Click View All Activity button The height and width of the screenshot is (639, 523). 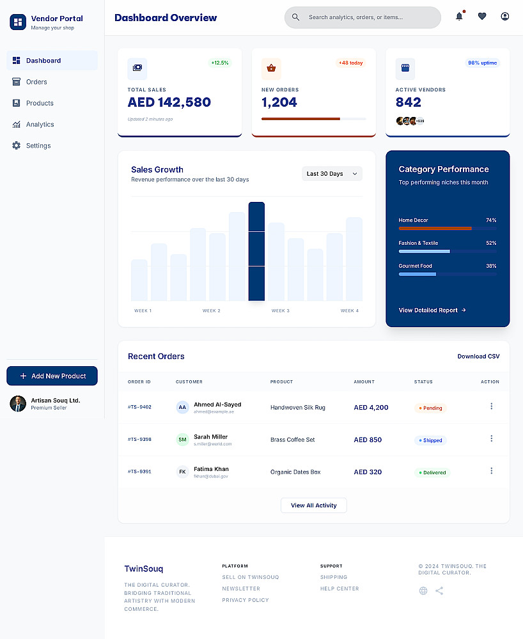click(313, 505)
